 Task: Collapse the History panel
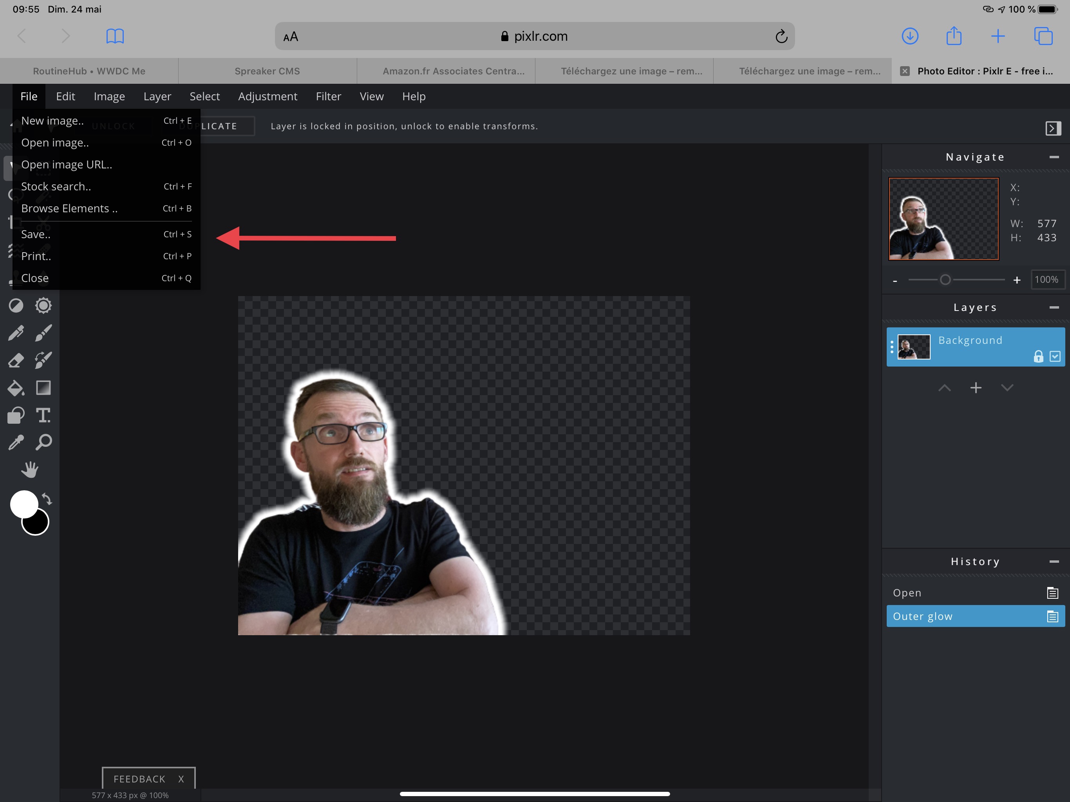1054,562
